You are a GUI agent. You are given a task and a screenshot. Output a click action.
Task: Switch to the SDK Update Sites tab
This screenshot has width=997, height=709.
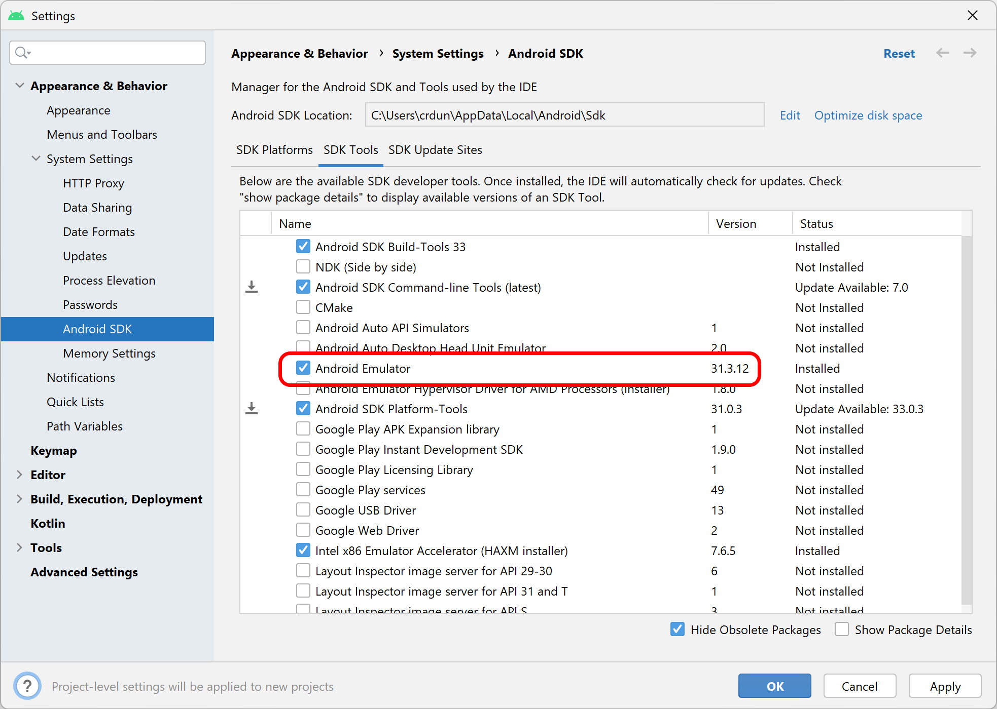436,149
